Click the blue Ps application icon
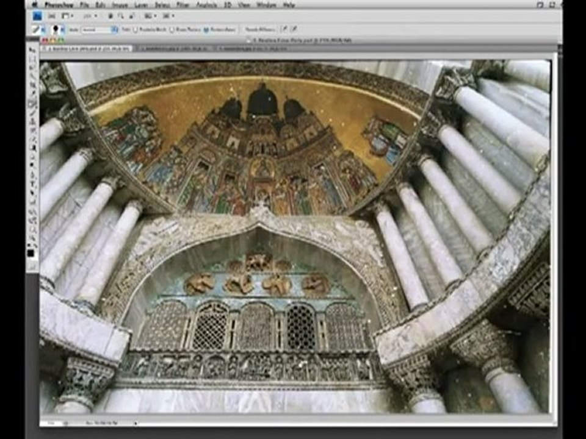Screen dimensions: 586x439 click(x=37, y=16)
